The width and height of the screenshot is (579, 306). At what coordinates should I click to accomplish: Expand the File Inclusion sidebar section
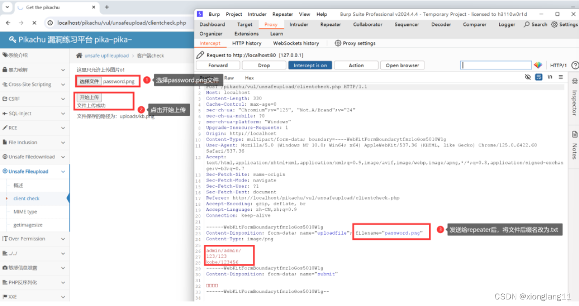pos(34,142)
